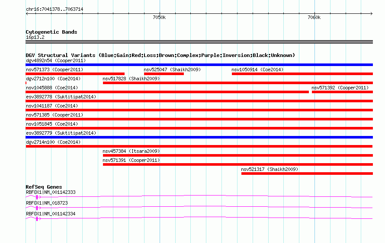This screenshot has width=385, height=243.
Task: Click the gray 16p13.2 cytogenetic band bar
Action: coord(199,42)
